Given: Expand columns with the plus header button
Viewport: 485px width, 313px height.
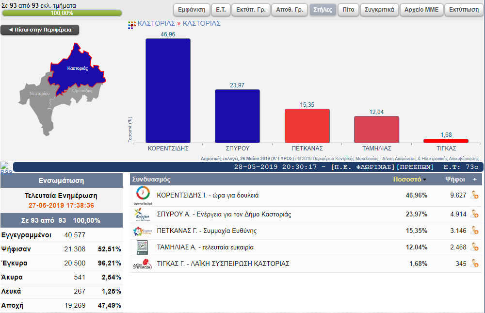Looking at the screenshot, I should 474,179.
